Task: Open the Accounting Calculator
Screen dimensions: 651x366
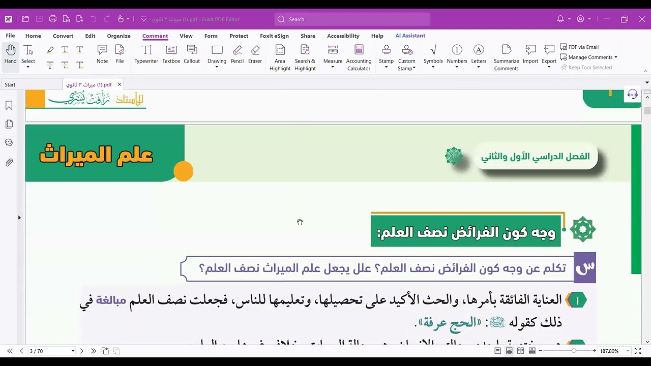Action: pyautogui.click(x=359, y=57)
